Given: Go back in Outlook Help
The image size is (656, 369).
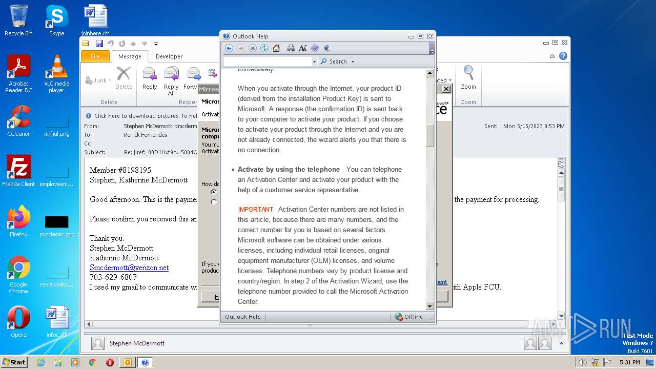Looking at the screenshot, I should click(x=229, y=48).
